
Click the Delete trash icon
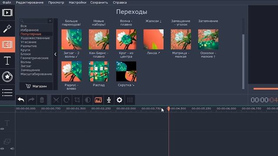42,100
